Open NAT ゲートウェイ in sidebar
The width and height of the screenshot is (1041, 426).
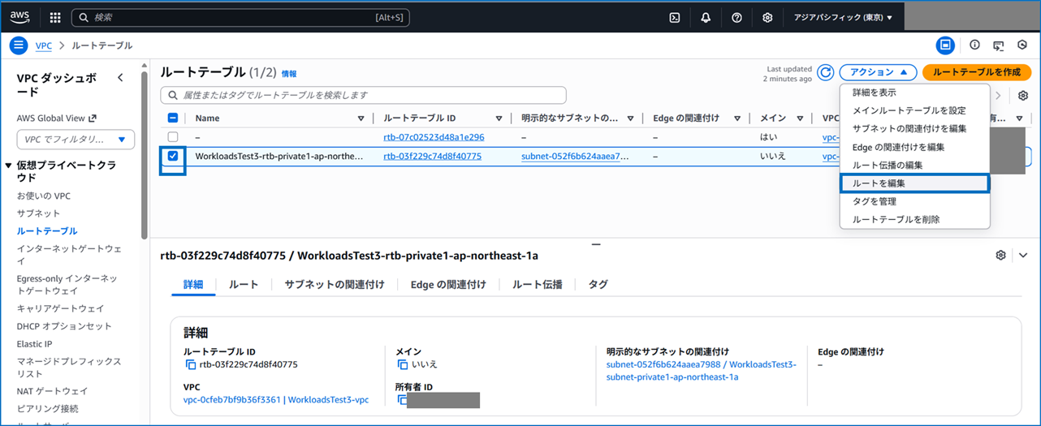tap(52, 391)
